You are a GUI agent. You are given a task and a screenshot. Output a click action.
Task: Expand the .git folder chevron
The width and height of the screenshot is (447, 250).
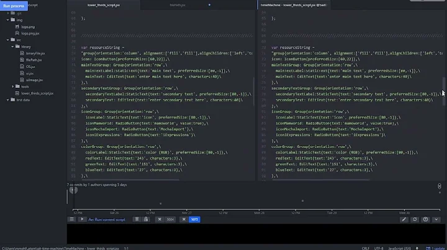point(8,13)
